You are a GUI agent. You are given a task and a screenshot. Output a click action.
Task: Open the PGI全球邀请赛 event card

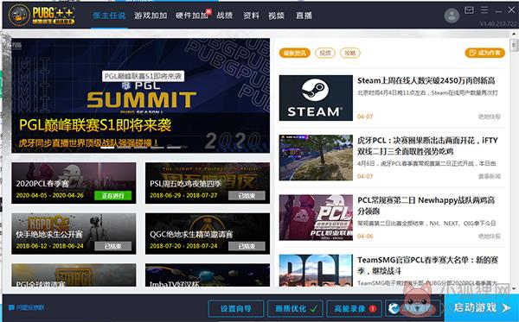74,275
